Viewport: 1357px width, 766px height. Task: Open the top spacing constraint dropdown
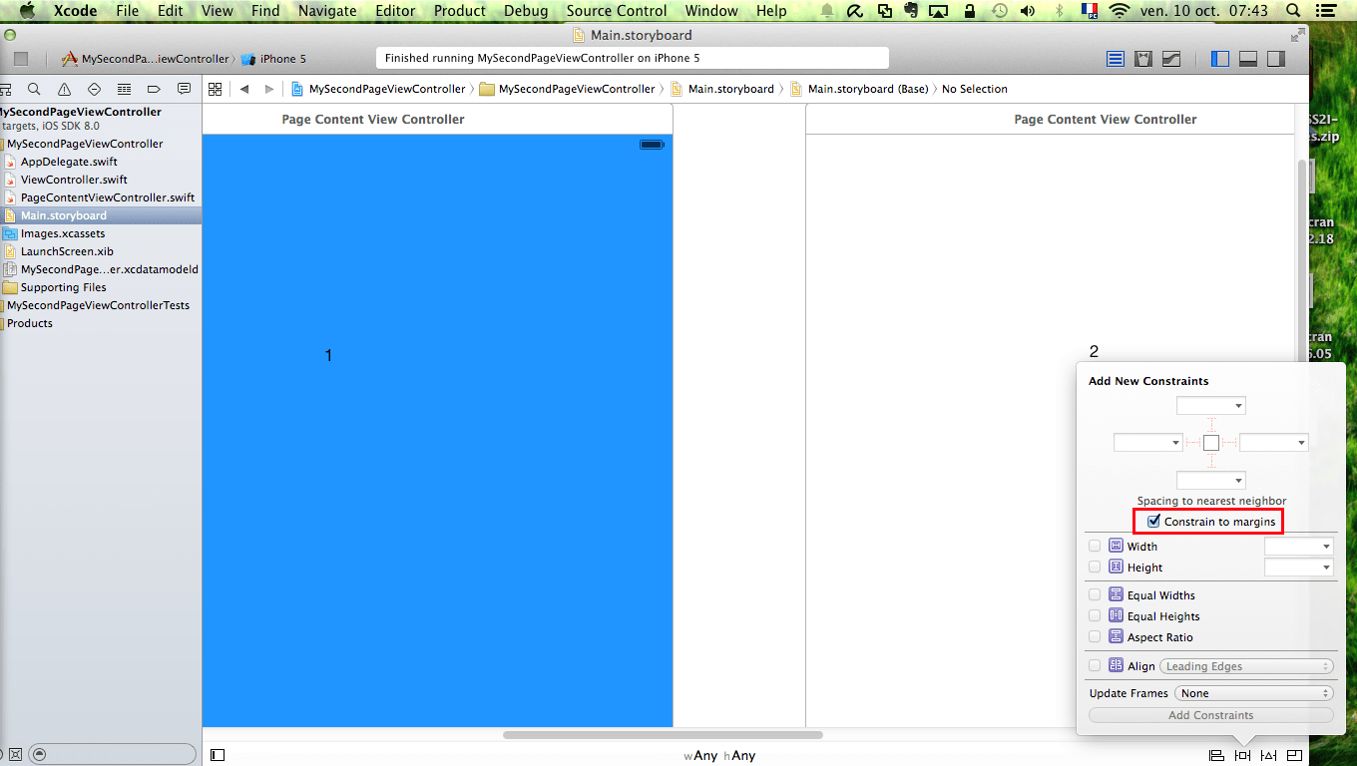1210,405
